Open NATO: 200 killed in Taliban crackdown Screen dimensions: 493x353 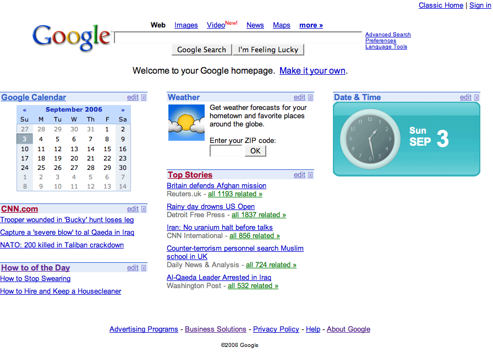coord(62,245)
